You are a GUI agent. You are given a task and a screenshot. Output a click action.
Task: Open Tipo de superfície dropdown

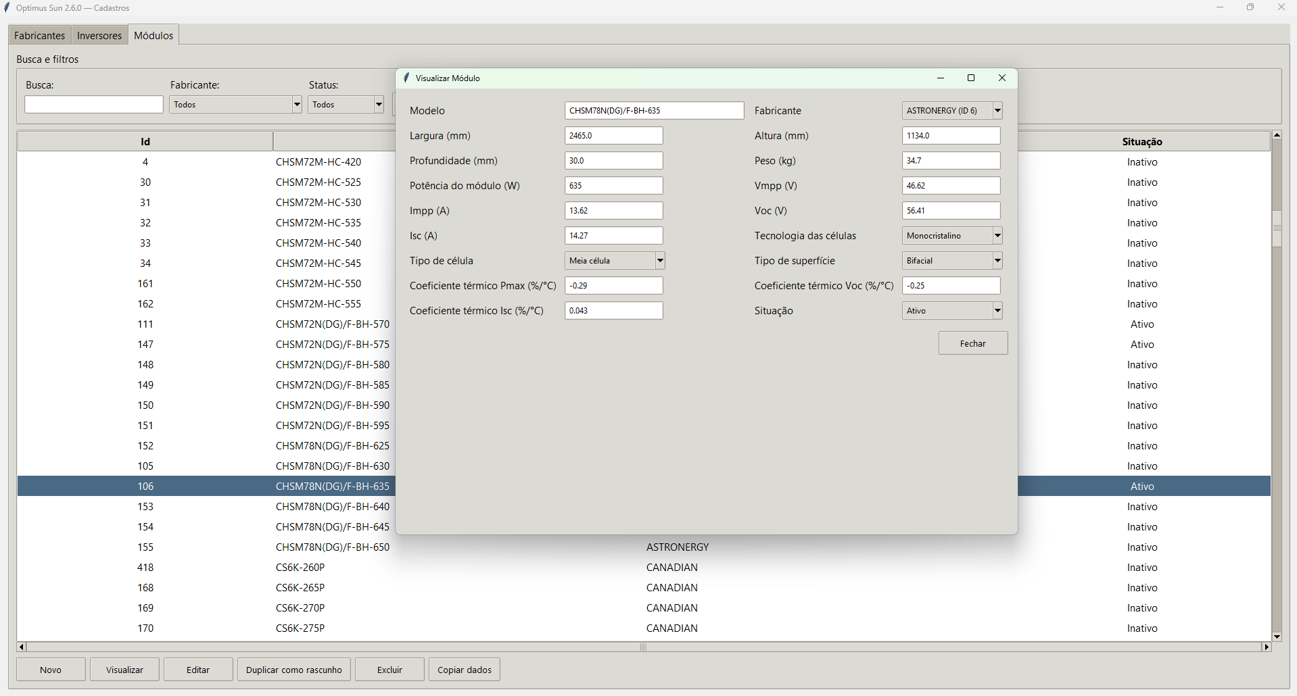(x=997, y=261)
